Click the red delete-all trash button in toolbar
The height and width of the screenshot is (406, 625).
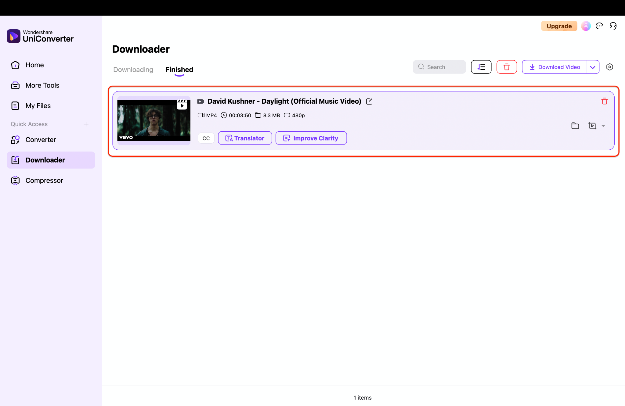[507, 67]
